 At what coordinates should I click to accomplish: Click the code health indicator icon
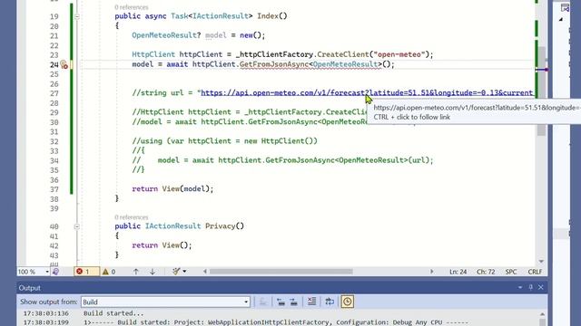55,272
